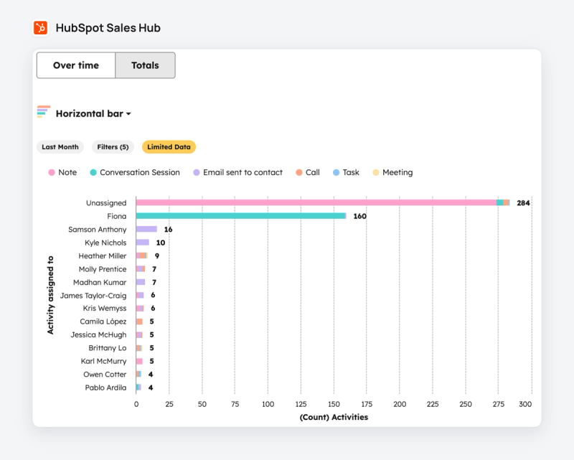Switch to the Over time tab
Image resolution: width=574 pixels, height=460 pixels.
click(x=76, y=65)
